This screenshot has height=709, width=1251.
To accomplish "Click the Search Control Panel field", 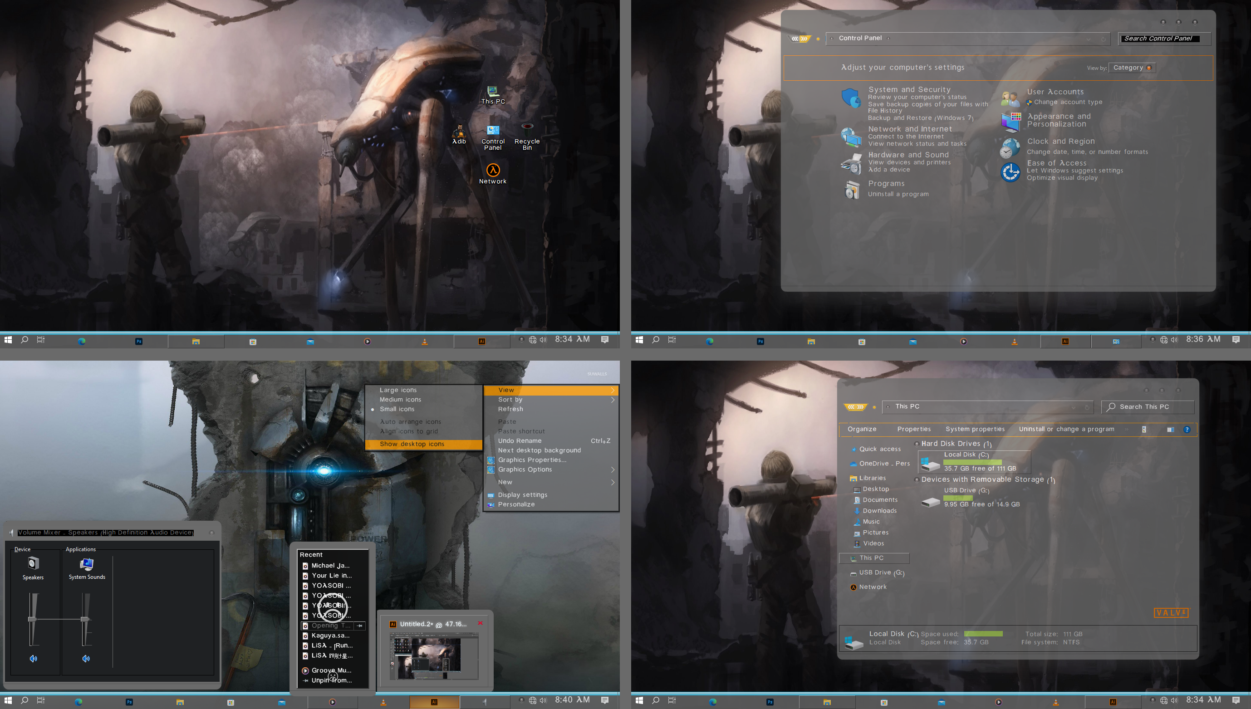I will pos(1164,39).
